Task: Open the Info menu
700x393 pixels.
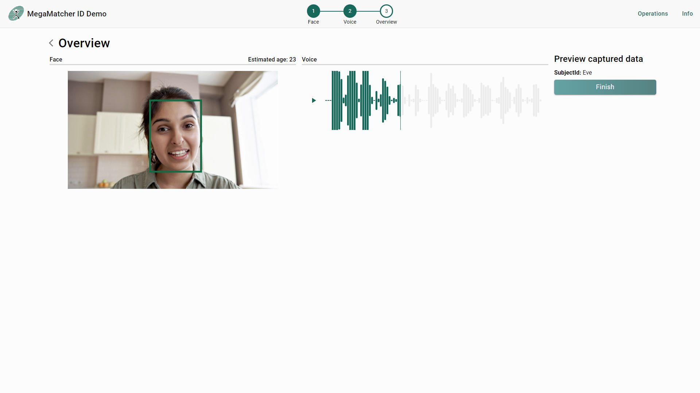Action: (x=687, y=13)
